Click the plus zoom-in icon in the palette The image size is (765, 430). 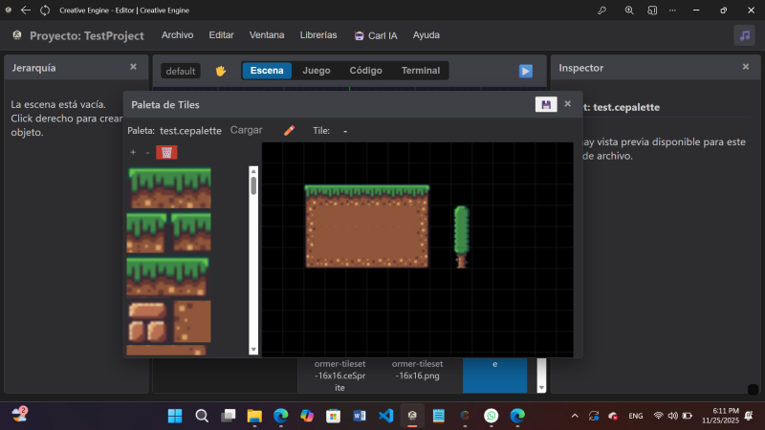coord(133,152)
